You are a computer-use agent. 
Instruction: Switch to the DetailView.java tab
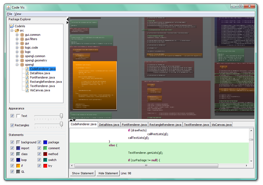pyautogui.click(x=109, y=125)
